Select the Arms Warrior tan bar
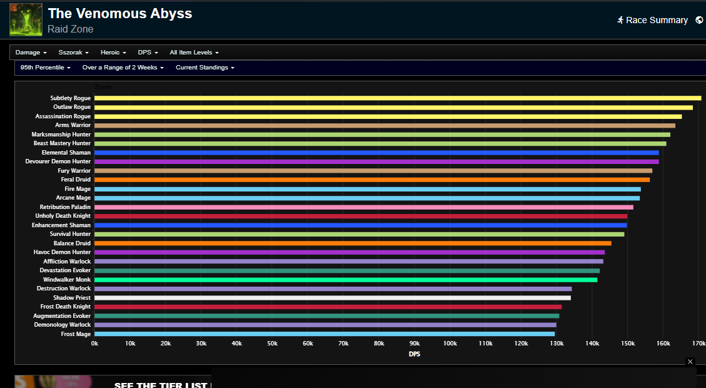The height and width of the screenshot is (388, 706). coord(385,125)
